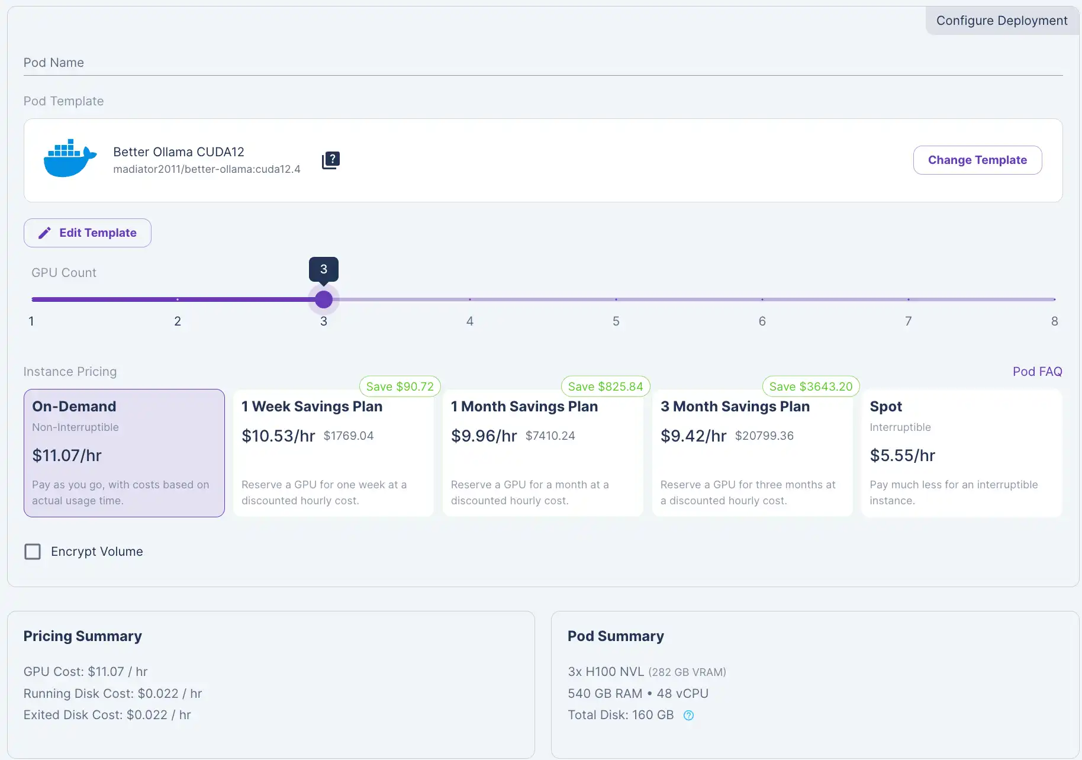Click the Configure Deployment tab label

tap(1002, 21)
